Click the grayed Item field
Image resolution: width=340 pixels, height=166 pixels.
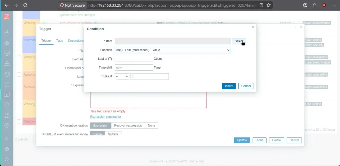(173, 41)
